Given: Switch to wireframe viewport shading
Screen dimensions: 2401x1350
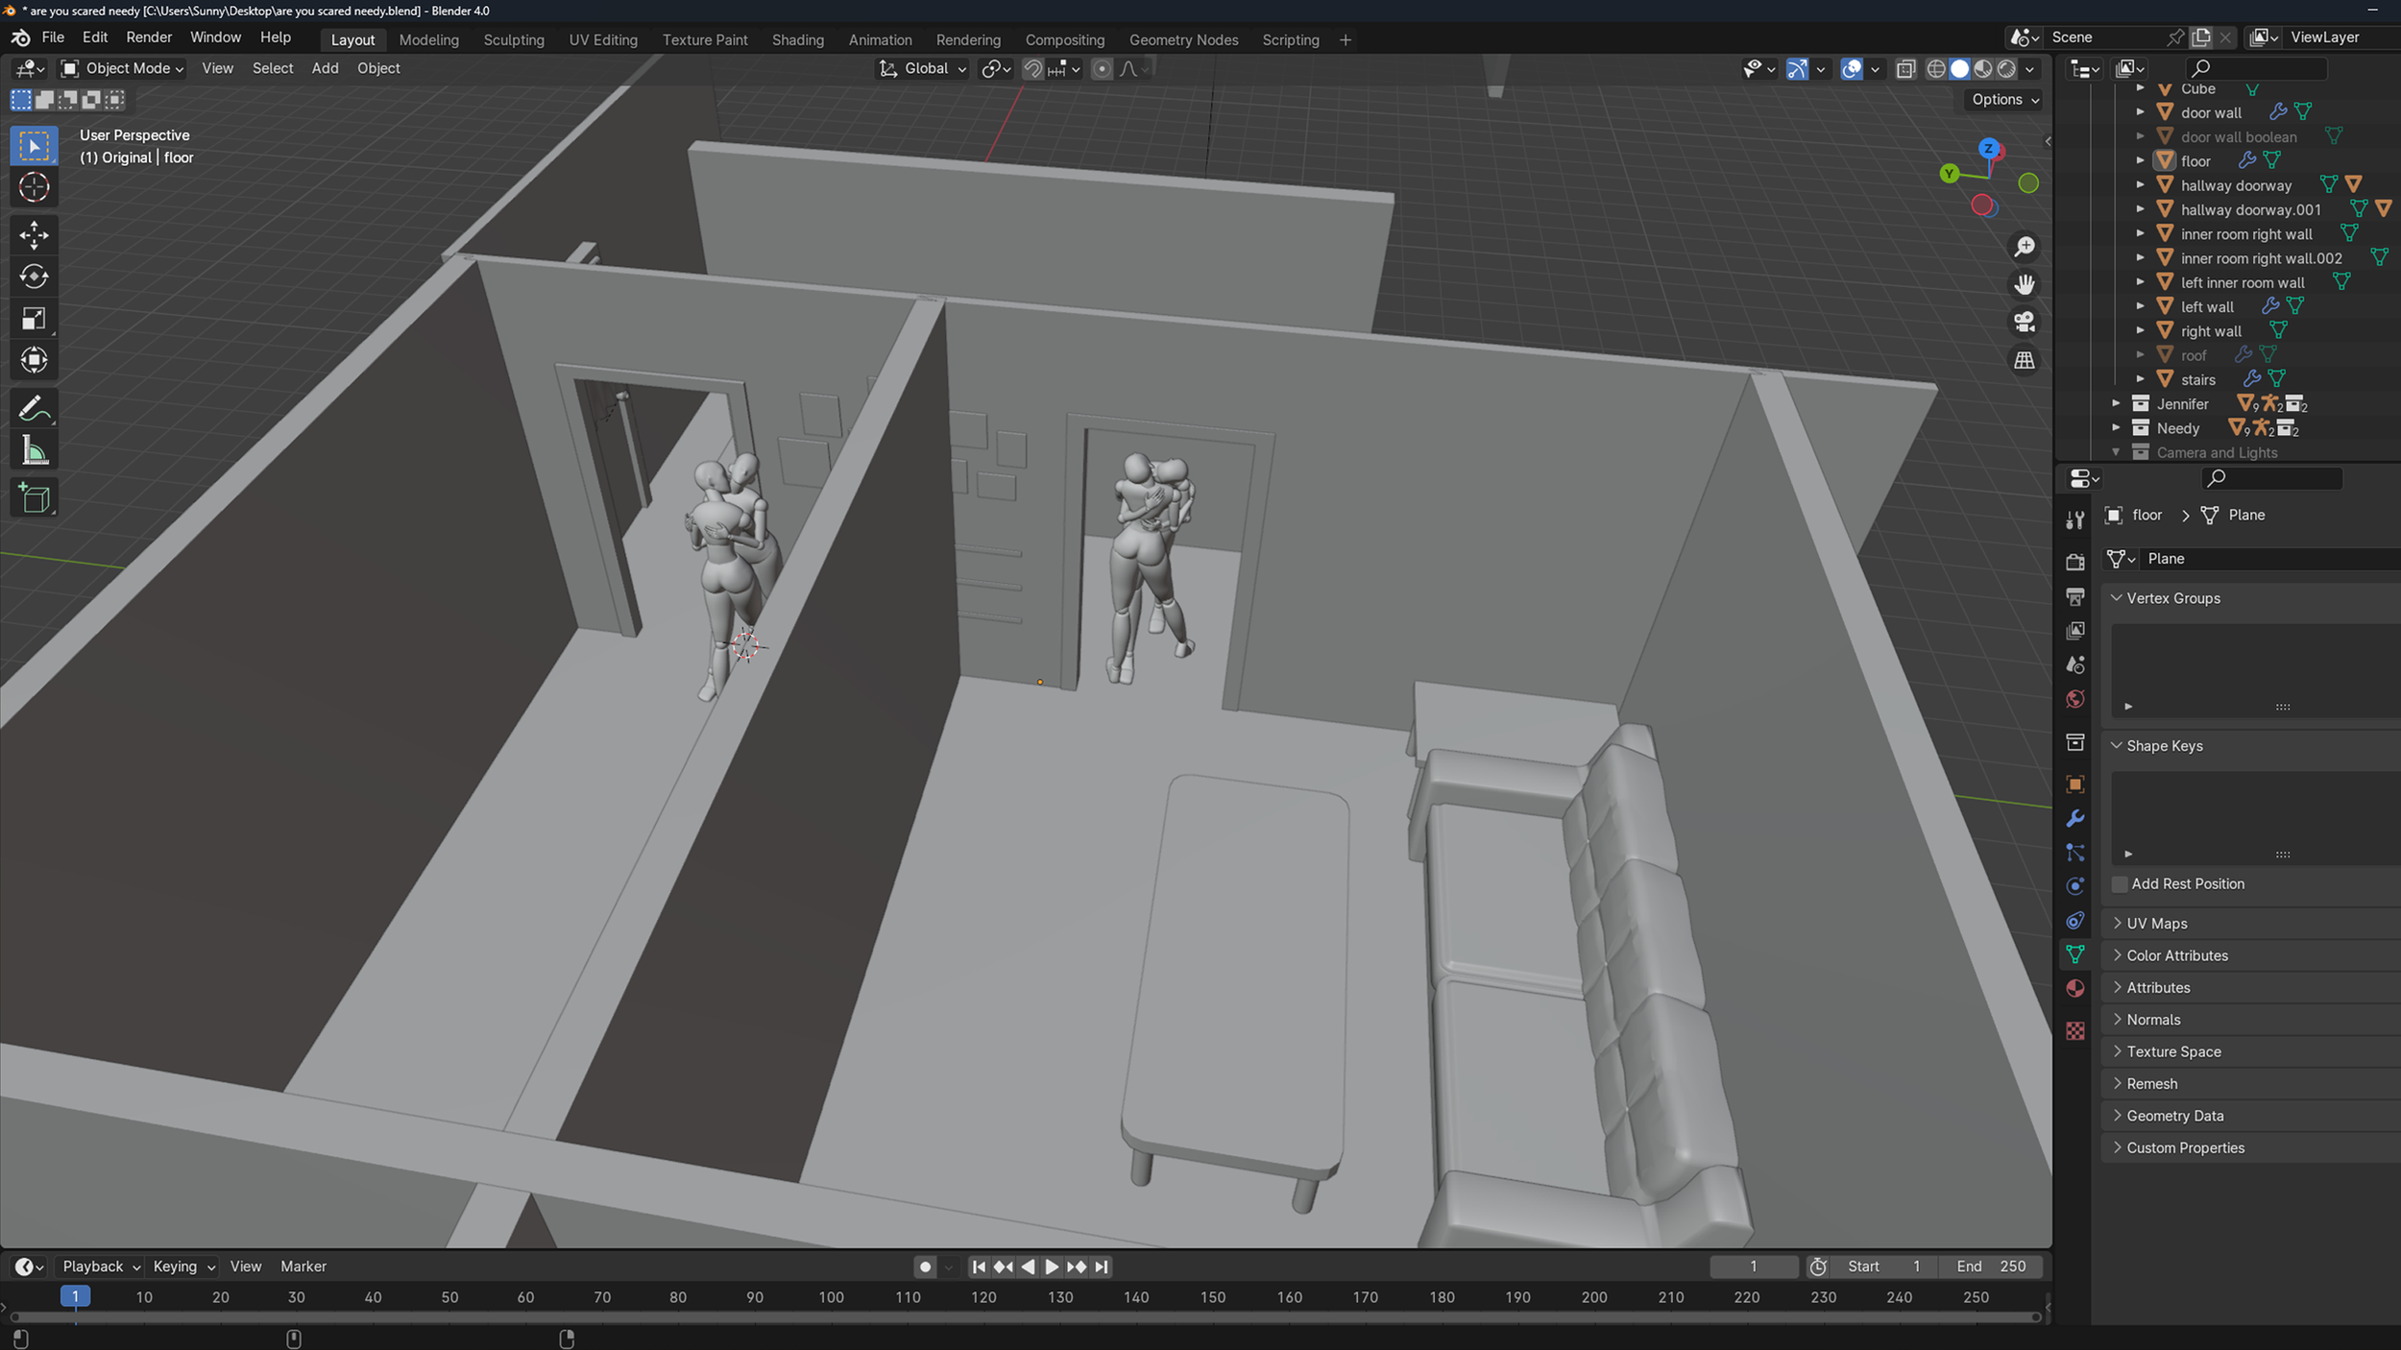Looking at the screenshot, I should pos(1936,68).
